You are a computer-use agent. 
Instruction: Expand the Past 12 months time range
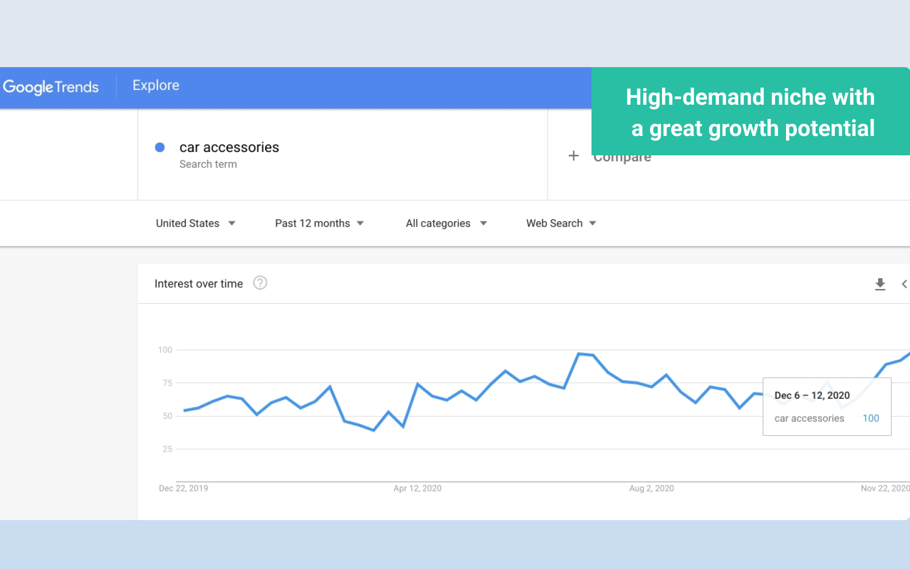click(318, 224)
